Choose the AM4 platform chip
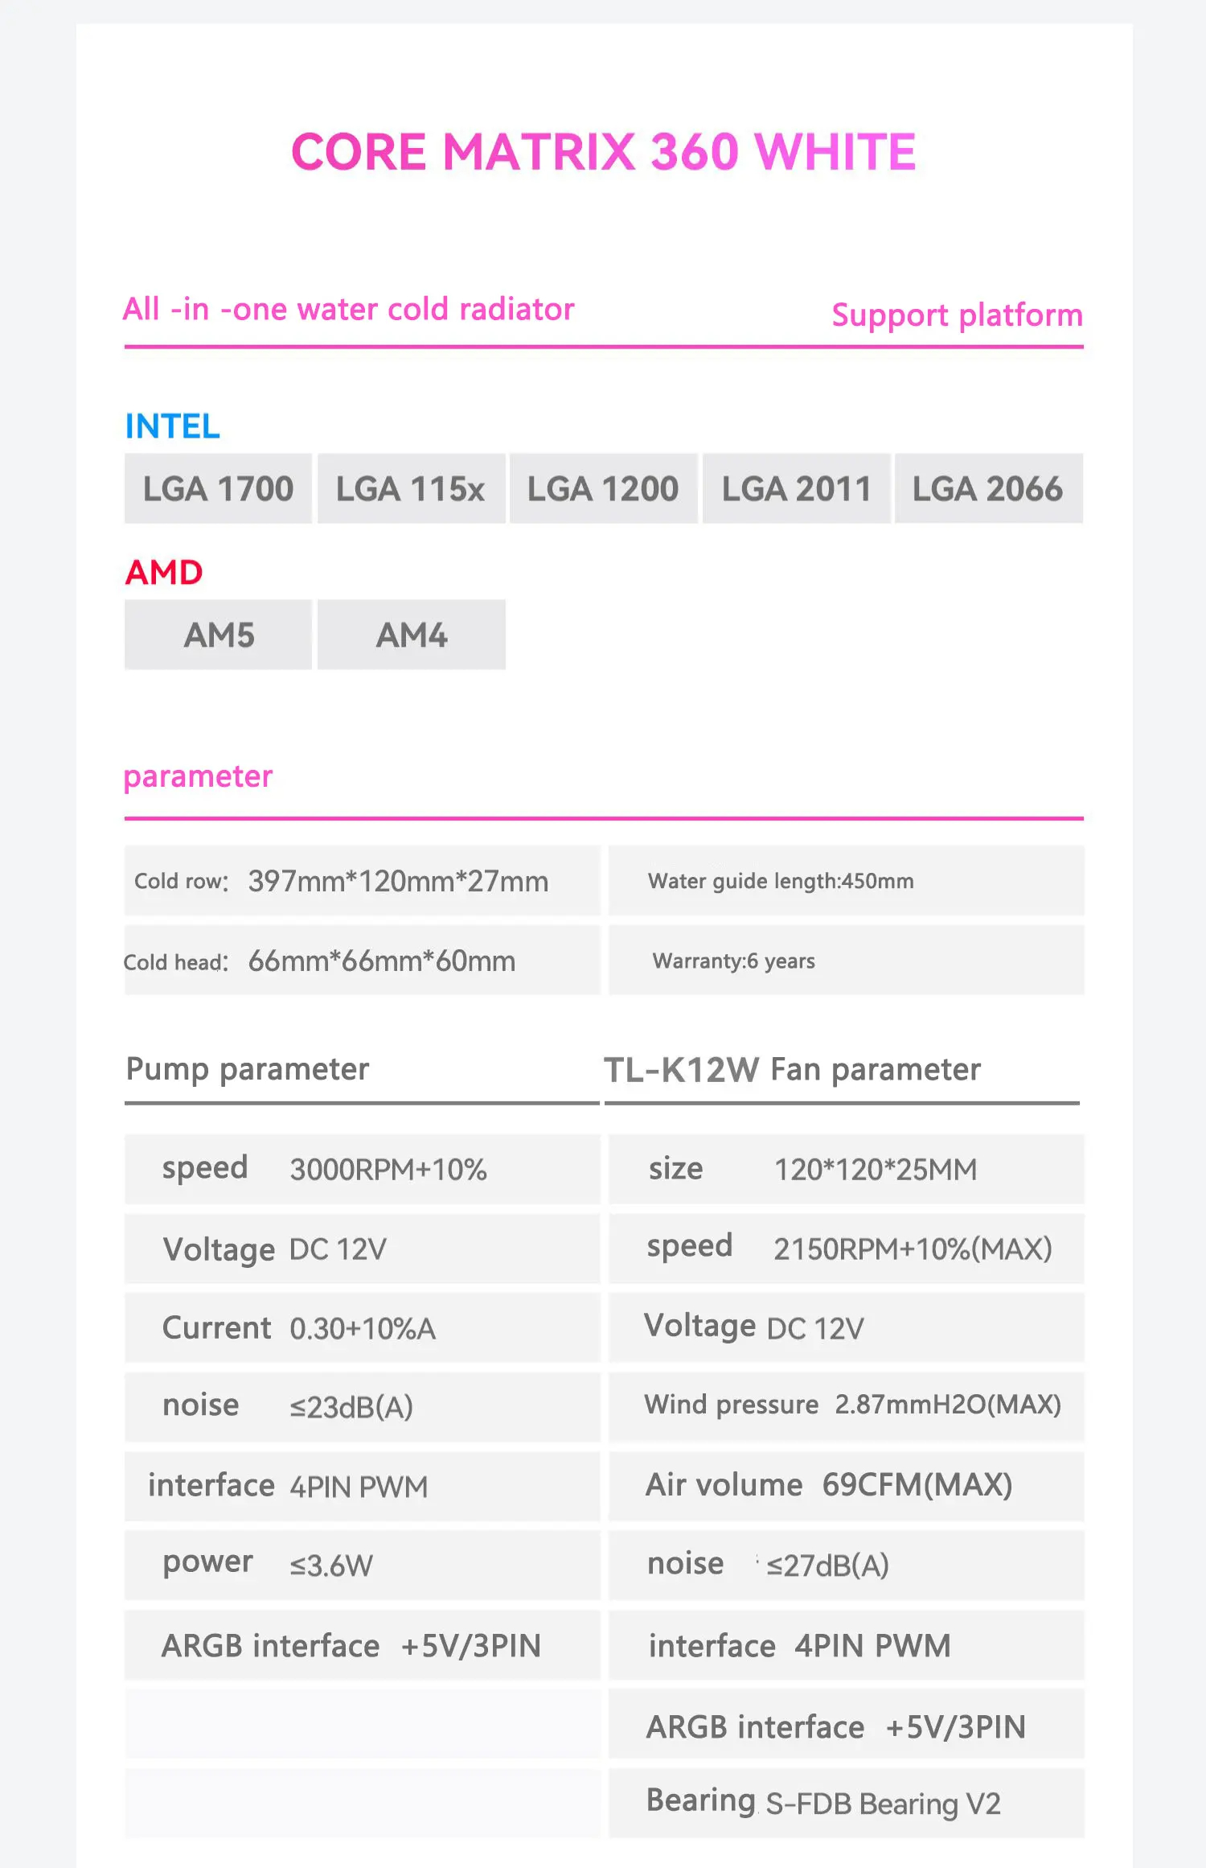 point(411,635)
